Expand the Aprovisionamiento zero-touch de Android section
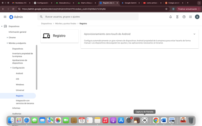 click(x=194, y=34)
